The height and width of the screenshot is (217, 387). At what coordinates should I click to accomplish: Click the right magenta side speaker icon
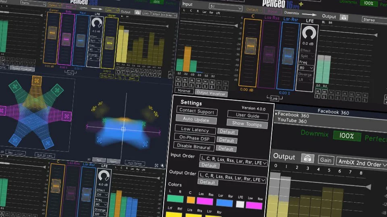[67, 116]
